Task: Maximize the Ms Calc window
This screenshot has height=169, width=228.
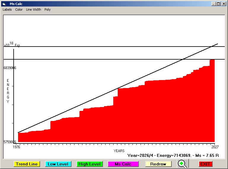Action: [x=219, y=4]
